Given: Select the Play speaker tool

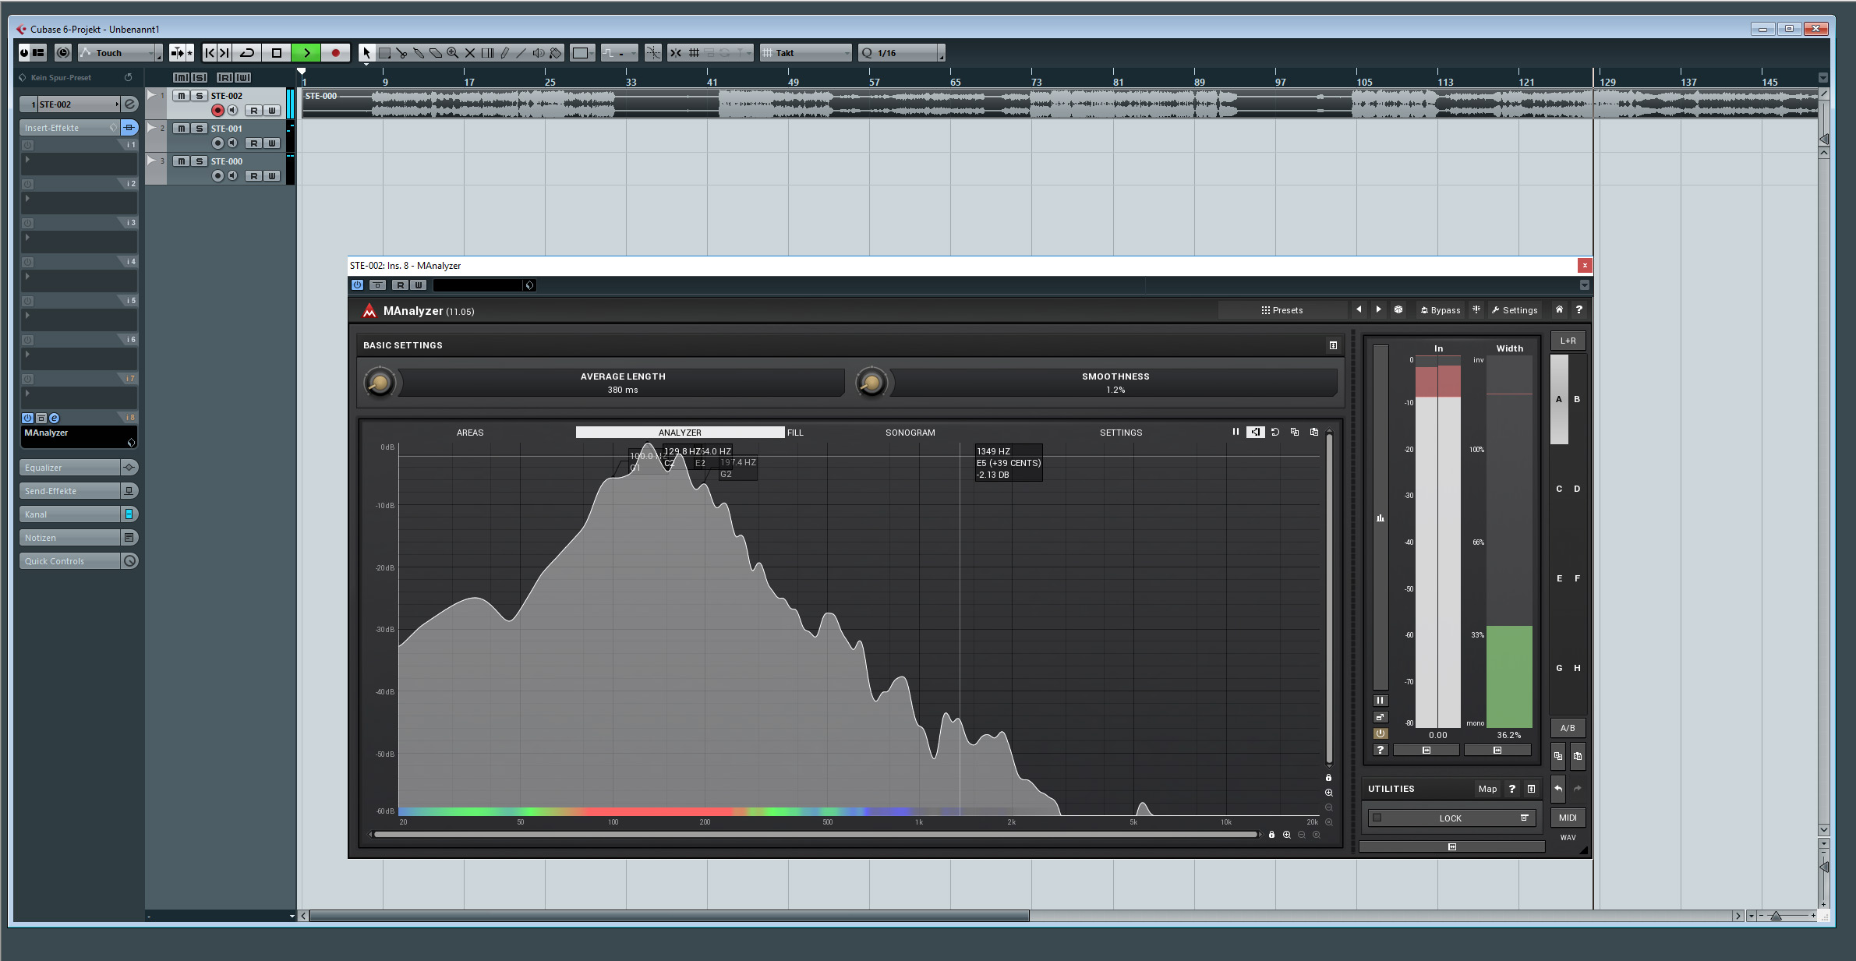Looking at the screenshot, I should tap(539, 53).
